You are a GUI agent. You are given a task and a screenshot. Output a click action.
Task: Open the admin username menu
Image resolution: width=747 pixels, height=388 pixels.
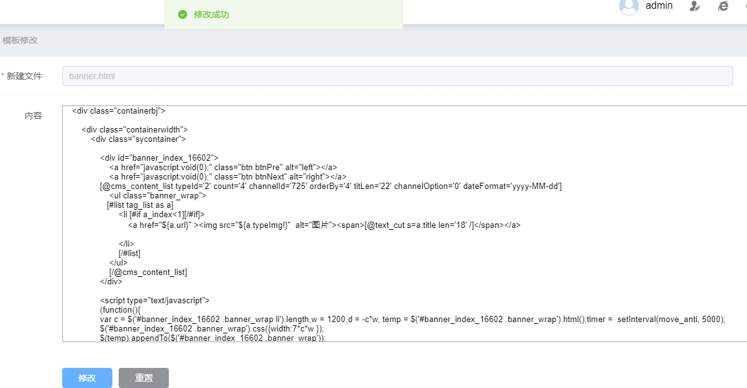(x=658, y=6)
